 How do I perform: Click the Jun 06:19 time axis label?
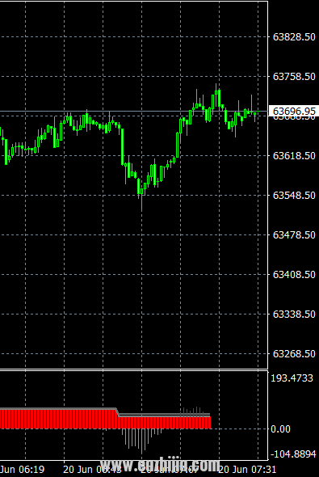[22, 470]
